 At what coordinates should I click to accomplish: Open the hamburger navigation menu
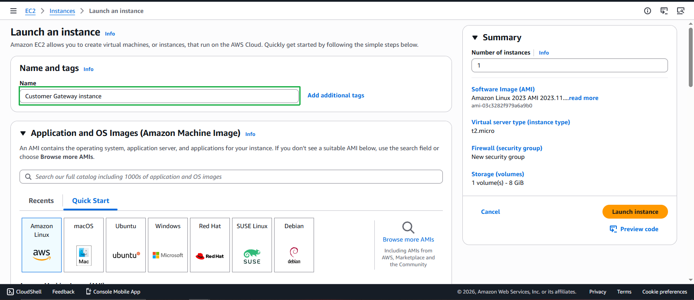pos(13,11)
